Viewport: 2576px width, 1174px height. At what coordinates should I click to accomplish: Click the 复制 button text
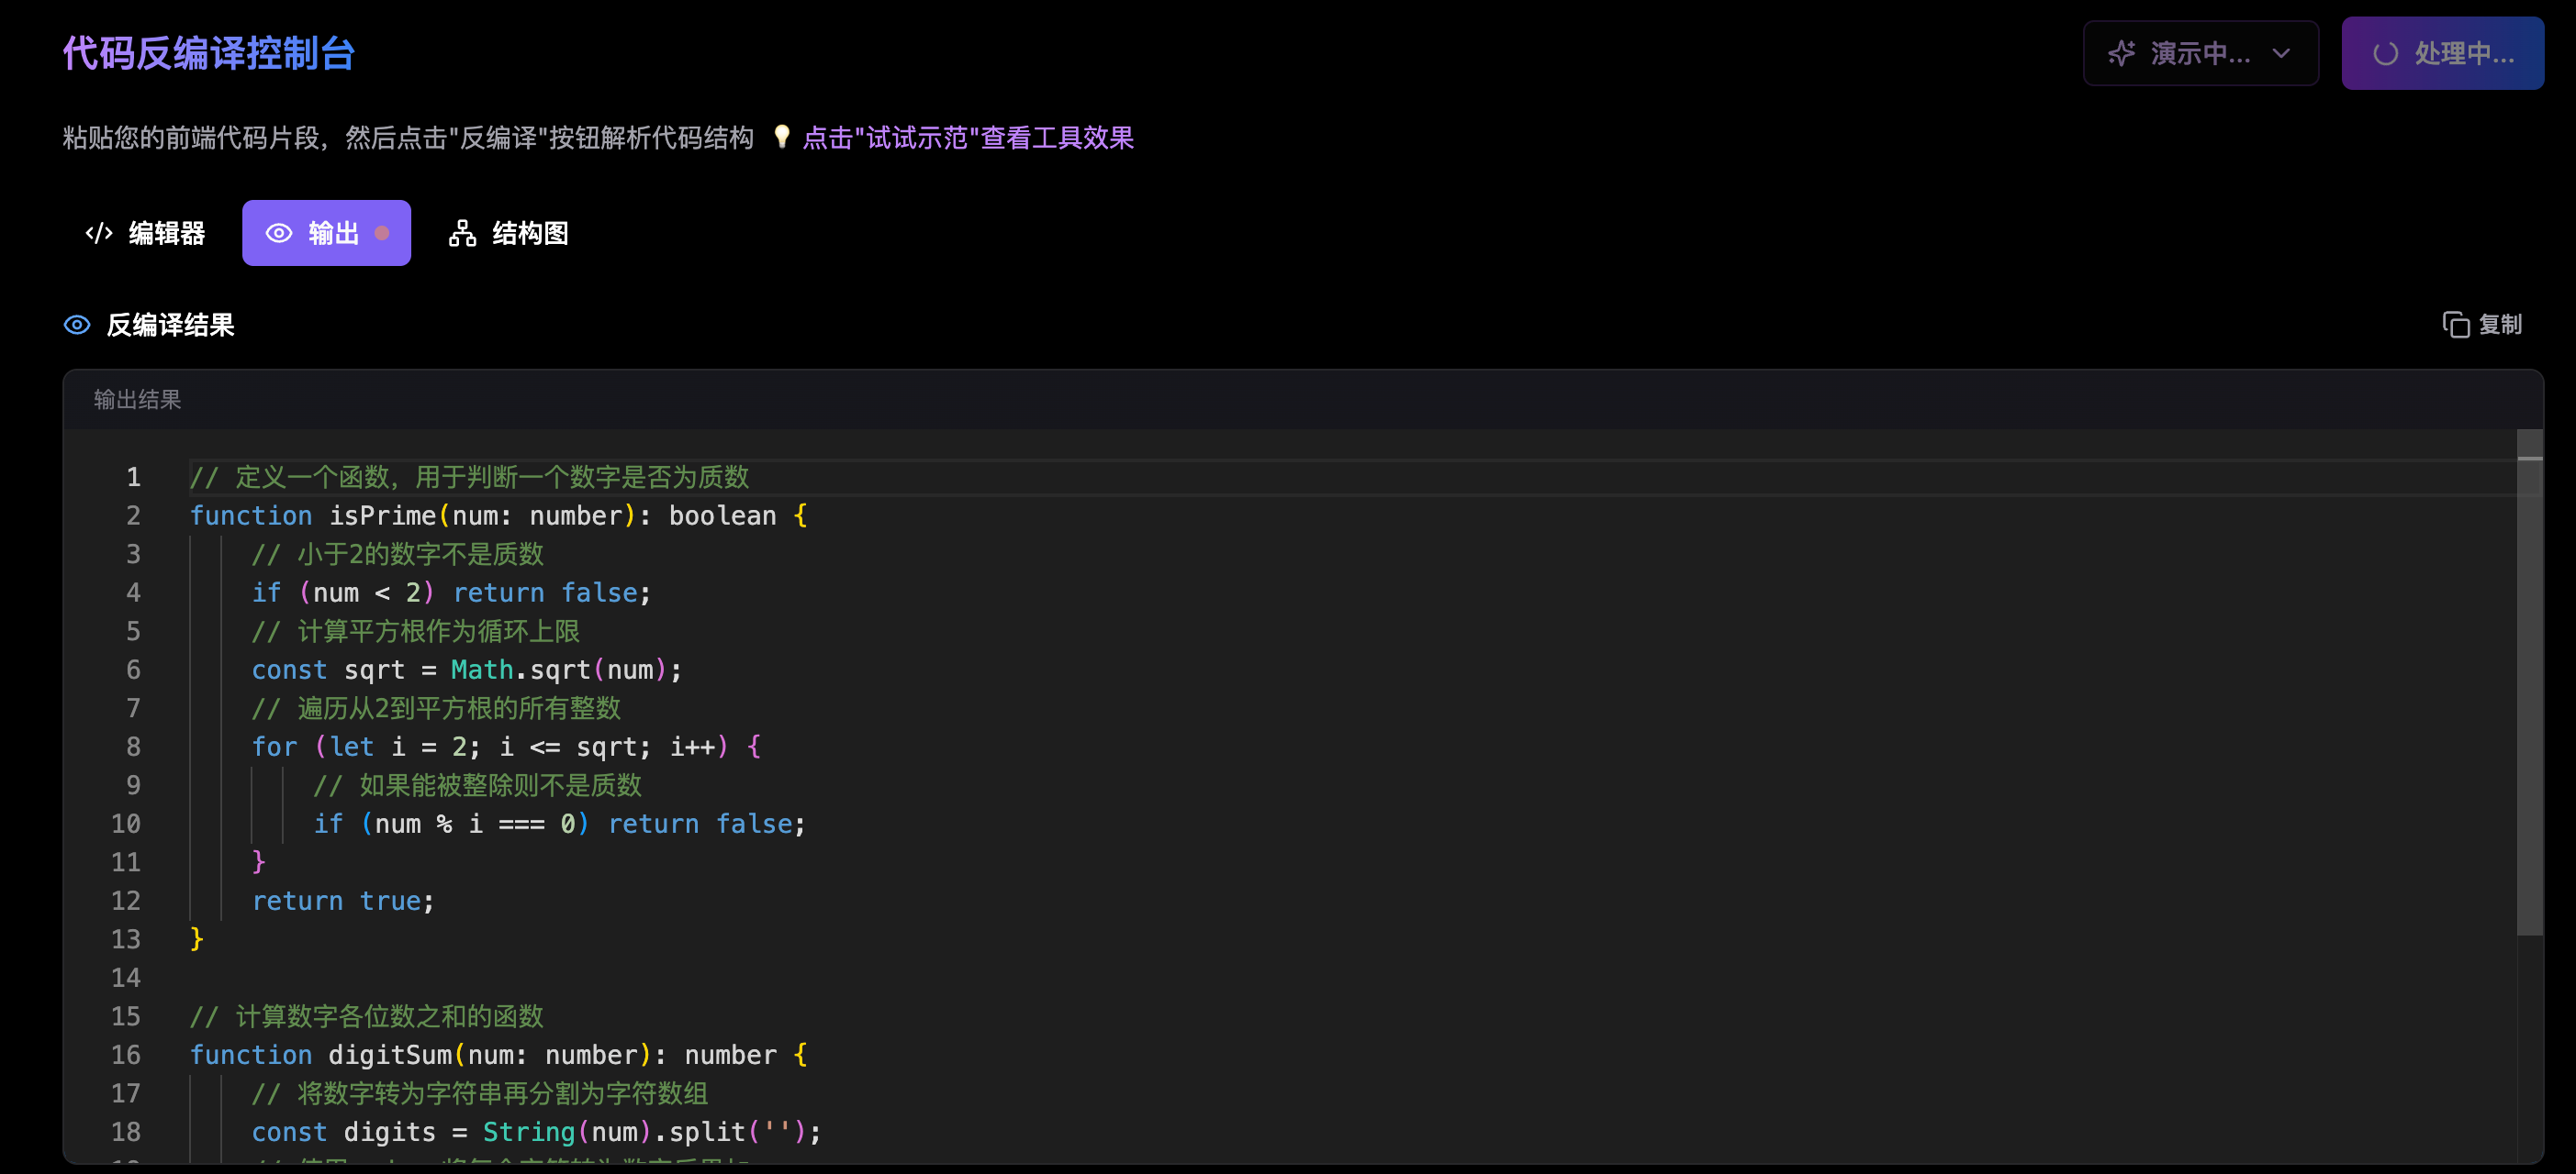pos(2500,325)
